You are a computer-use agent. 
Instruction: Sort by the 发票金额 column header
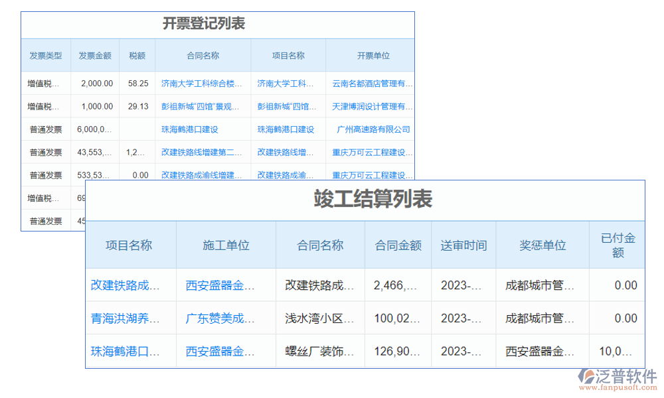click(95, 55)
